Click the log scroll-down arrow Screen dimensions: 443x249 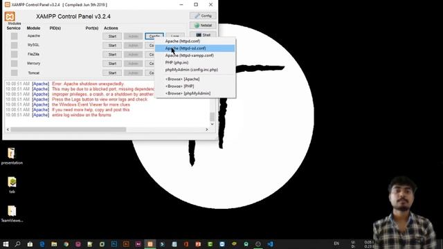tap(213, 124)
